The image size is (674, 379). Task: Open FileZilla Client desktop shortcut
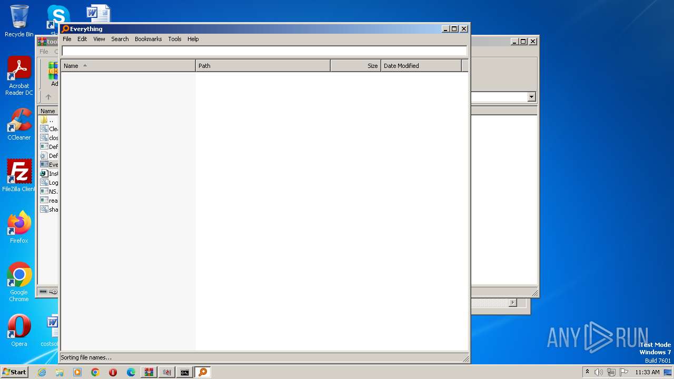(19, 176)
